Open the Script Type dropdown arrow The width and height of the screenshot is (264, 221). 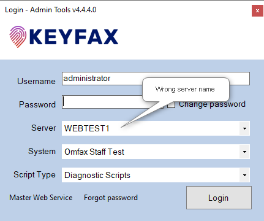pyautogui.click(x=244, y=175)
